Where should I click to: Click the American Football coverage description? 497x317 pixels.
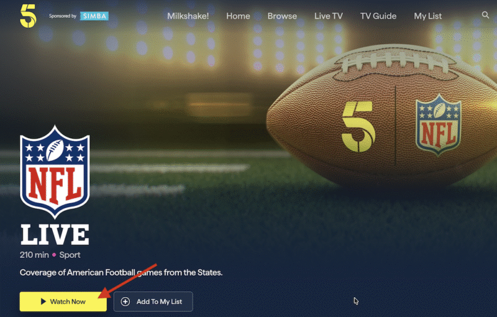coord(121,273)
